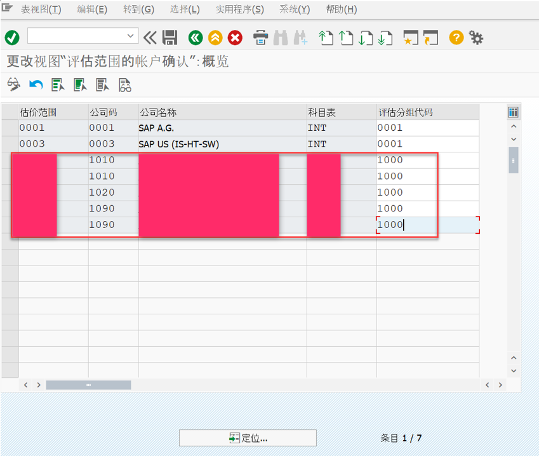
Task: Click the first page up arrow icon
Action: tap(326, 38)
